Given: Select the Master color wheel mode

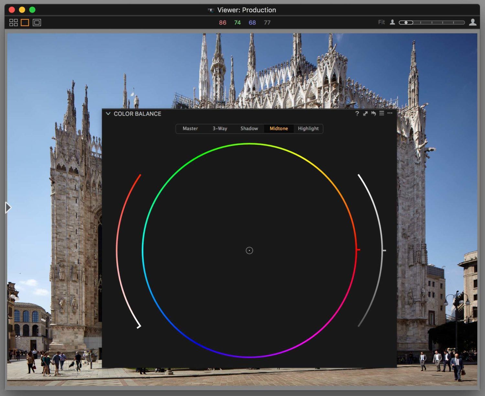Looking at the screenshot, I should click(x=190, y=129).
